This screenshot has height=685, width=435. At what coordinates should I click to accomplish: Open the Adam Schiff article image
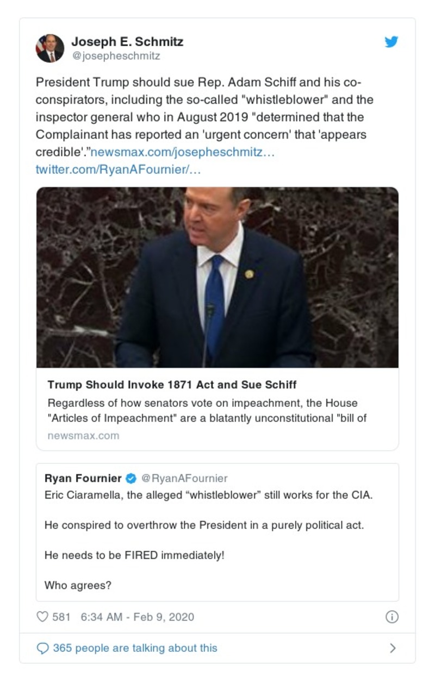[x=217, y=277]
